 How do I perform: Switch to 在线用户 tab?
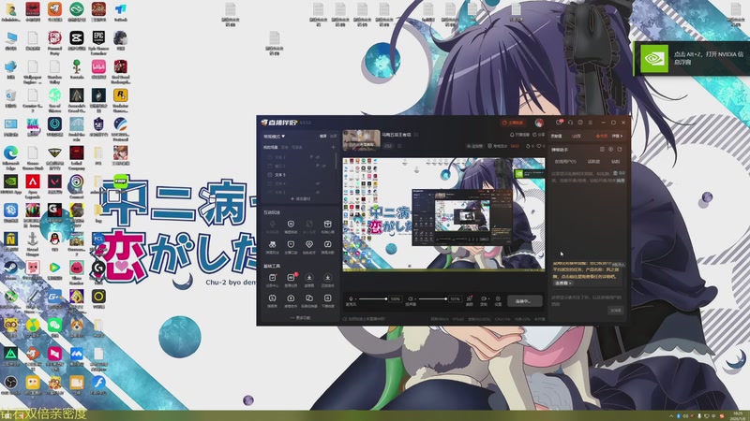coord(565,161)
